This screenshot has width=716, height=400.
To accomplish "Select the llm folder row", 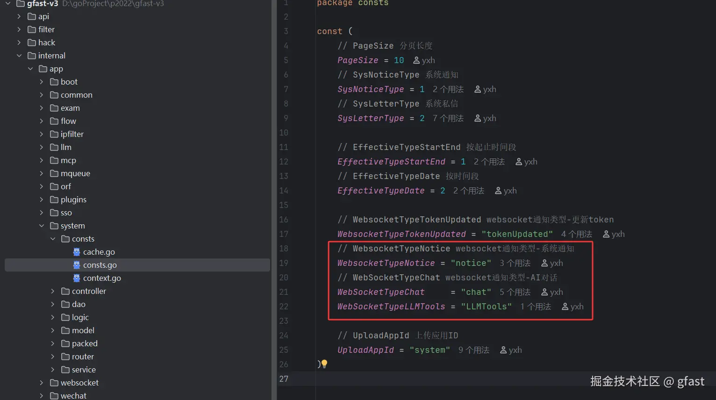I will (x=137, y=147).
